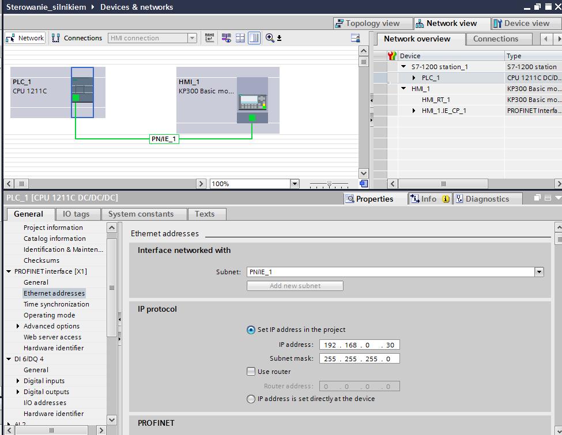The width and height of the screenshot is (562, 435).
Task: Select 'Set IP address in the project' radio
Action: coord(251,330)
